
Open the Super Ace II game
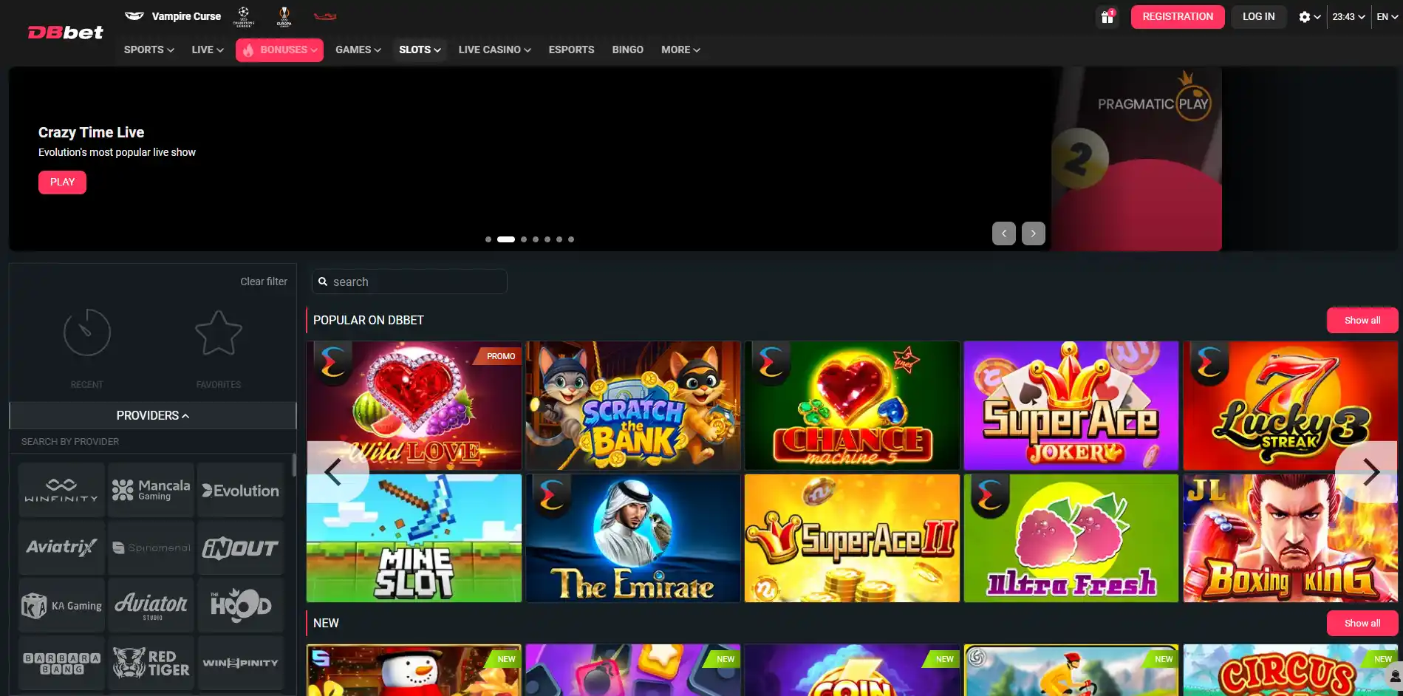pyautogui.click(x=852, y=538)
